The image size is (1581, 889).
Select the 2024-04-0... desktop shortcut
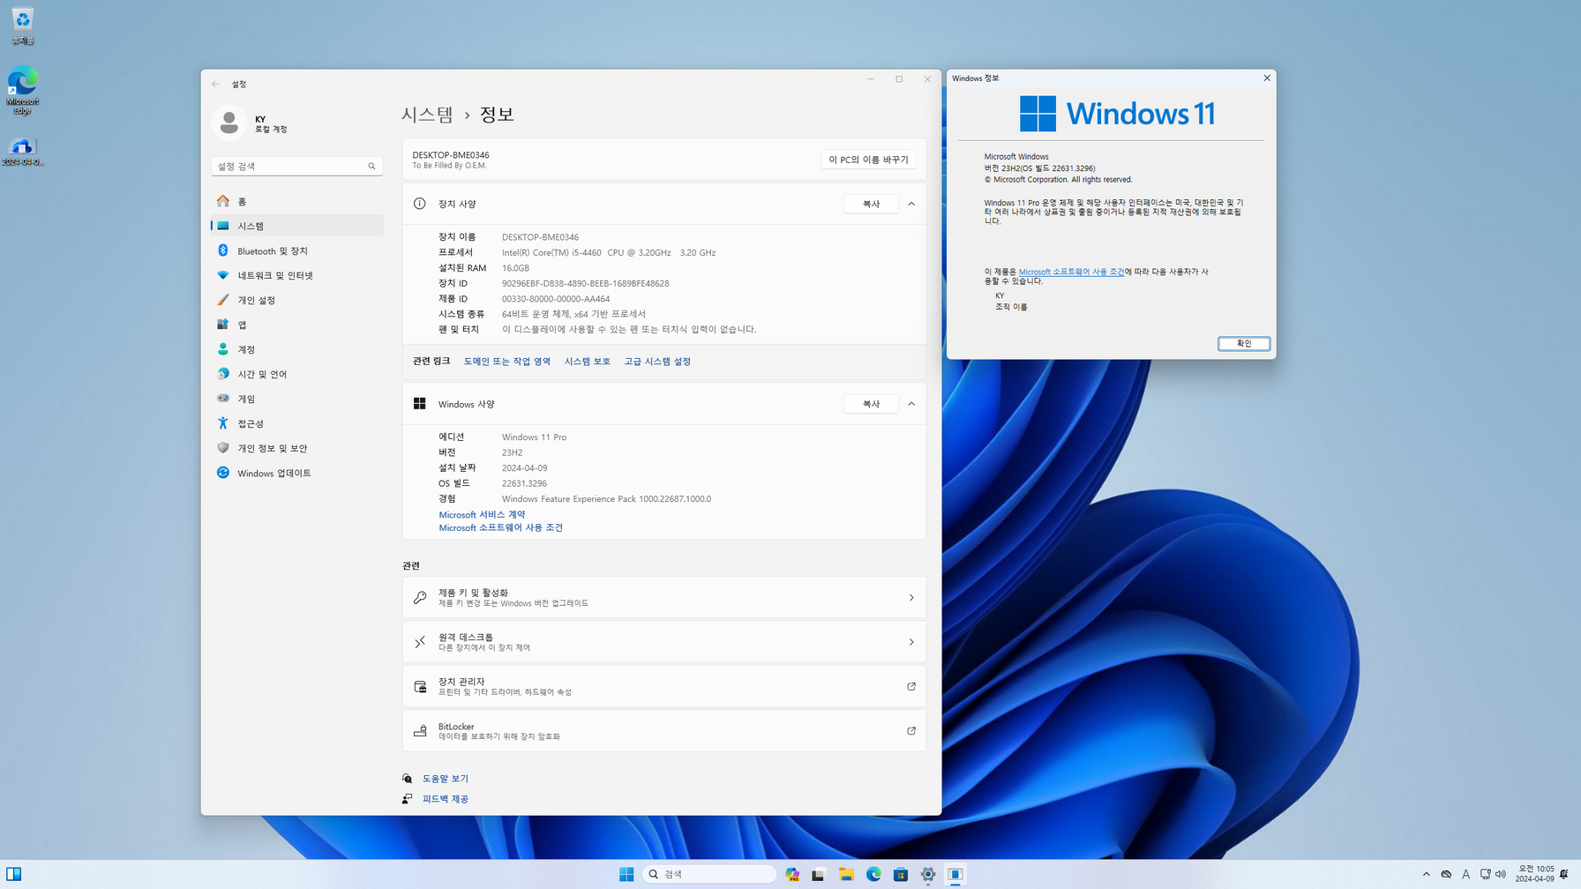[23, 151]
